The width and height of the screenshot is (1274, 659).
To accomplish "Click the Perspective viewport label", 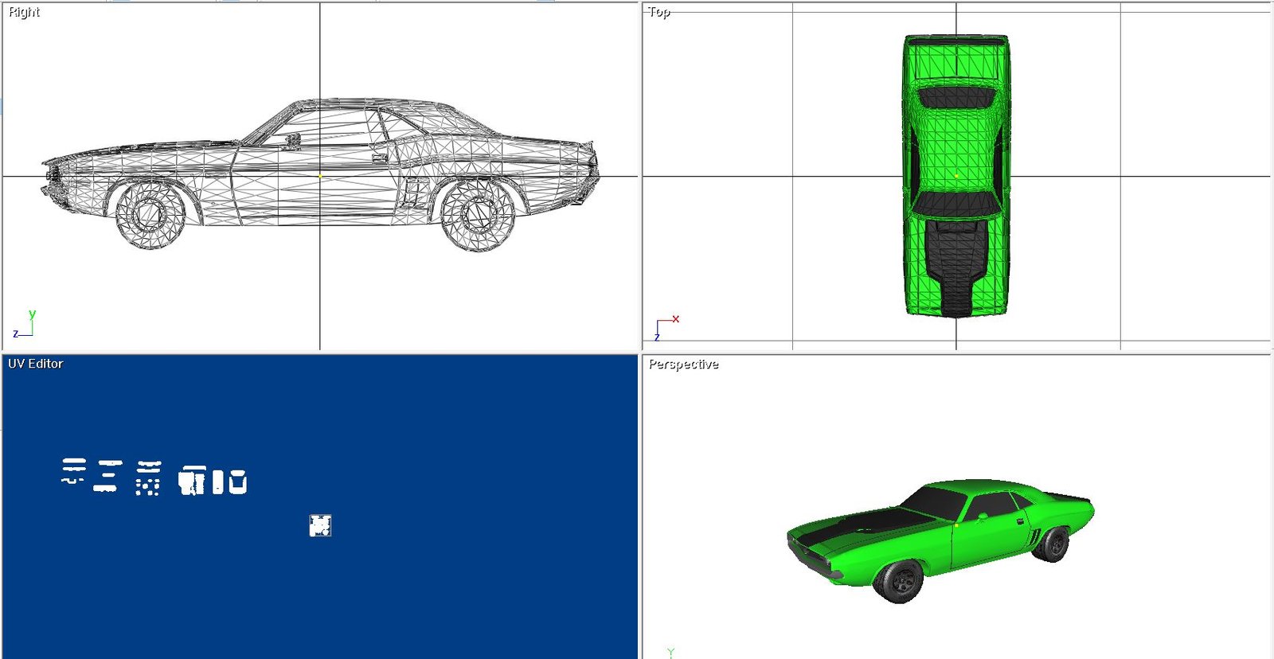I will tap(683, 365).
